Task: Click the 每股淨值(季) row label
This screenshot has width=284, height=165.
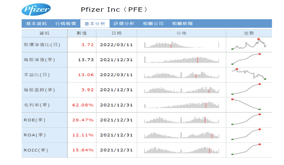Action: coord(39,60)
